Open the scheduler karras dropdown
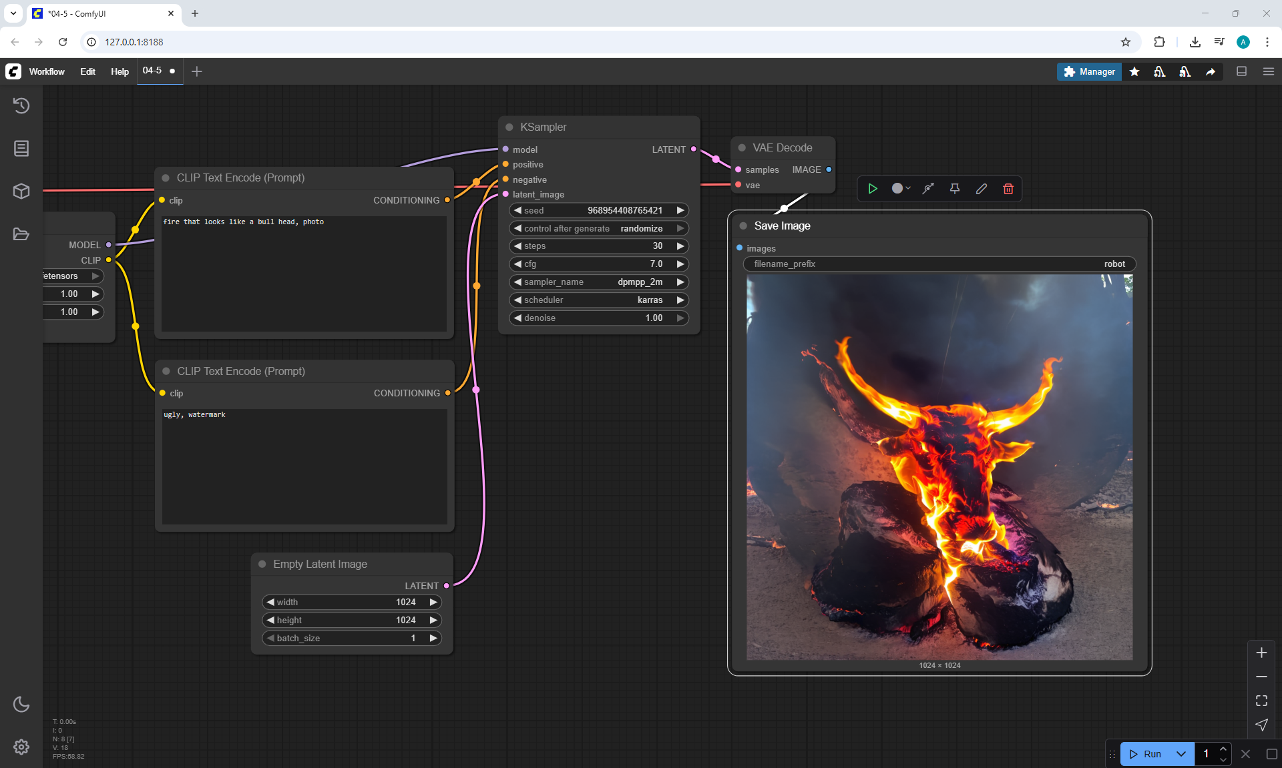The width and height of the screenshot is (1282, 768). (598, 300)
